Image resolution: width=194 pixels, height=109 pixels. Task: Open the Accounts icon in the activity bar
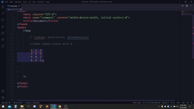coord(3,91)
